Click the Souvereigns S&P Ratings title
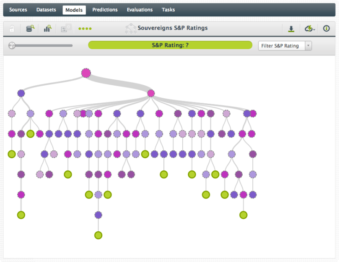339x262 pixels. click(172, 28)
